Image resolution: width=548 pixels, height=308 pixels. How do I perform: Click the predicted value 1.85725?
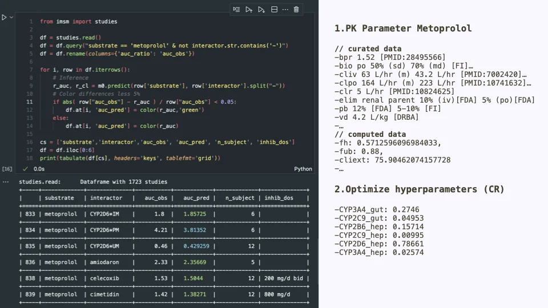point(195,214)
